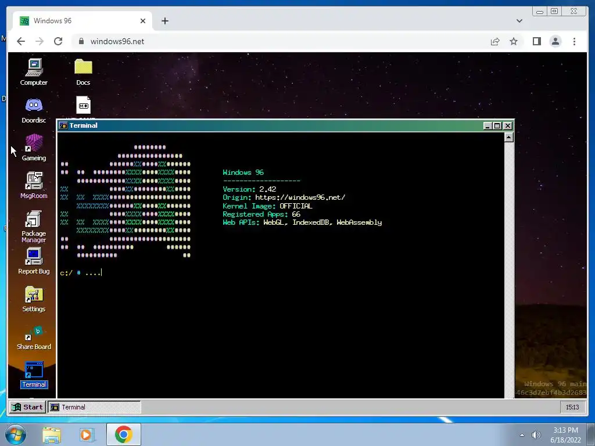The width and height of the screenshot is (595, 446).
Task: Open the Docs folder icon
Action: (83, 72)
